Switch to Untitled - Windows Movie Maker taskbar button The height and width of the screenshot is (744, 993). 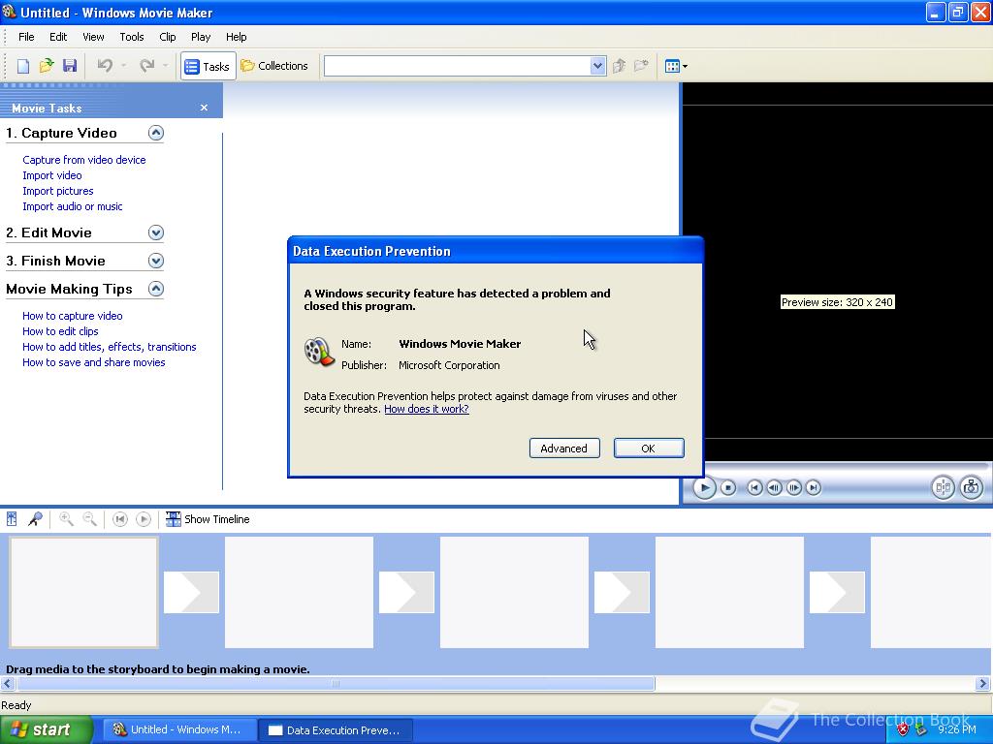(179, 729)
